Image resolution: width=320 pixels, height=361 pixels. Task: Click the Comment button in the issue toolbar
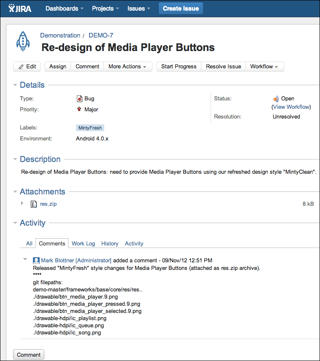(x=87, y=67)
